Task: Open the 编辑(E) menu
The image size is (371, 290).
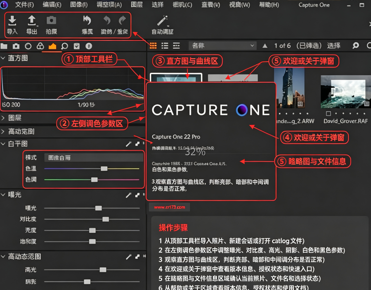Action: 52,5
